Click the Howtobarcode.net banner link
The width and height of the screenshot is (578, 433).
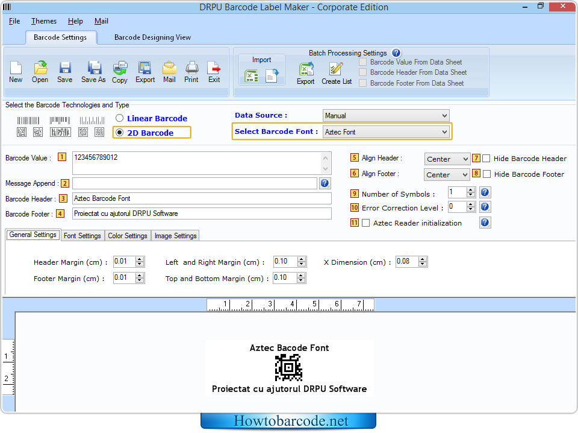click(288, 421)
